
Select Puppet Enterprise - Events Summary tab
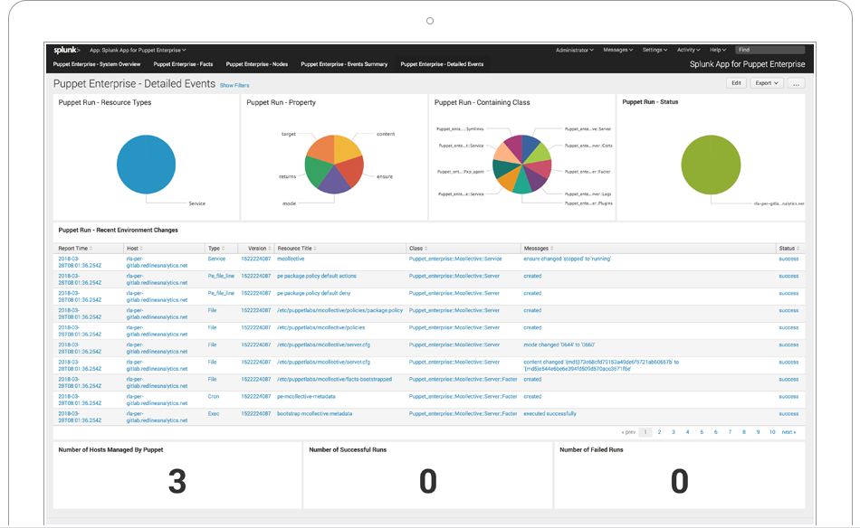pos(344,64)
